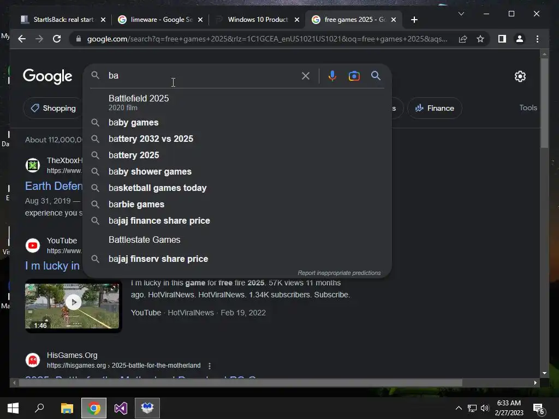Screen dimensions: 559x419
Task: Go to Google home via logo
Action: pyautogui.click(x=47, y=76)
